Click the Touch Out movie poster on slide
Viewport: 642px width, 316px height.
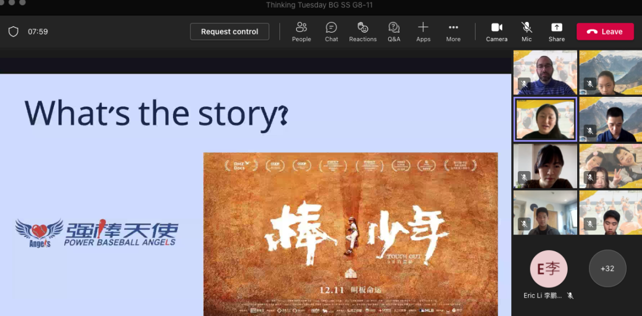click(x=351, y=234)
